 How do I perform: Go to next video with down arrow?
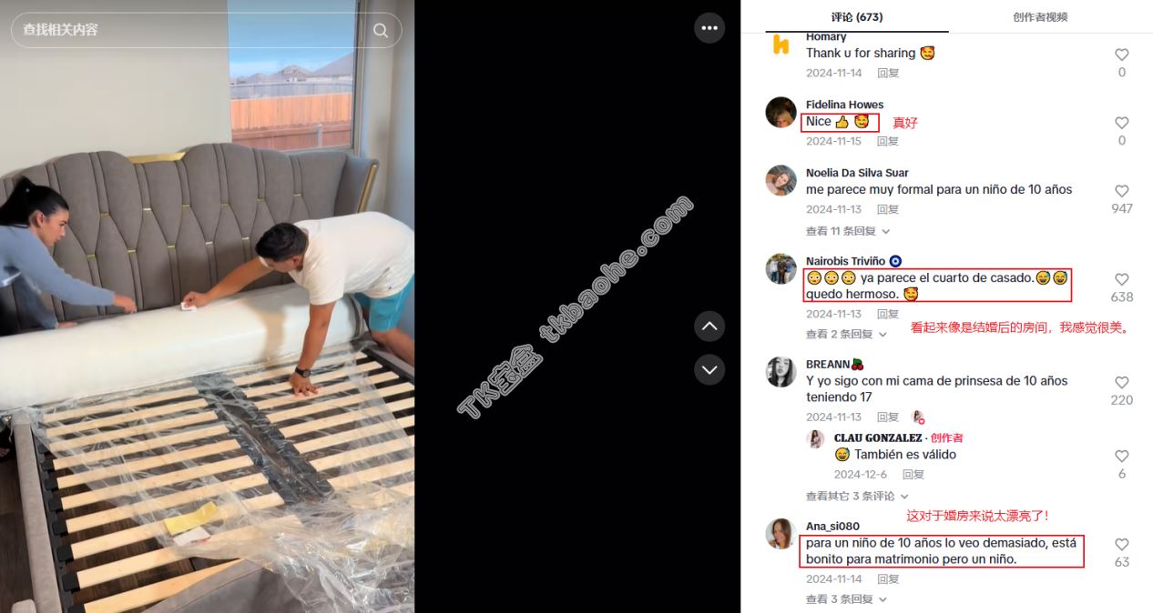pos(709,369)
